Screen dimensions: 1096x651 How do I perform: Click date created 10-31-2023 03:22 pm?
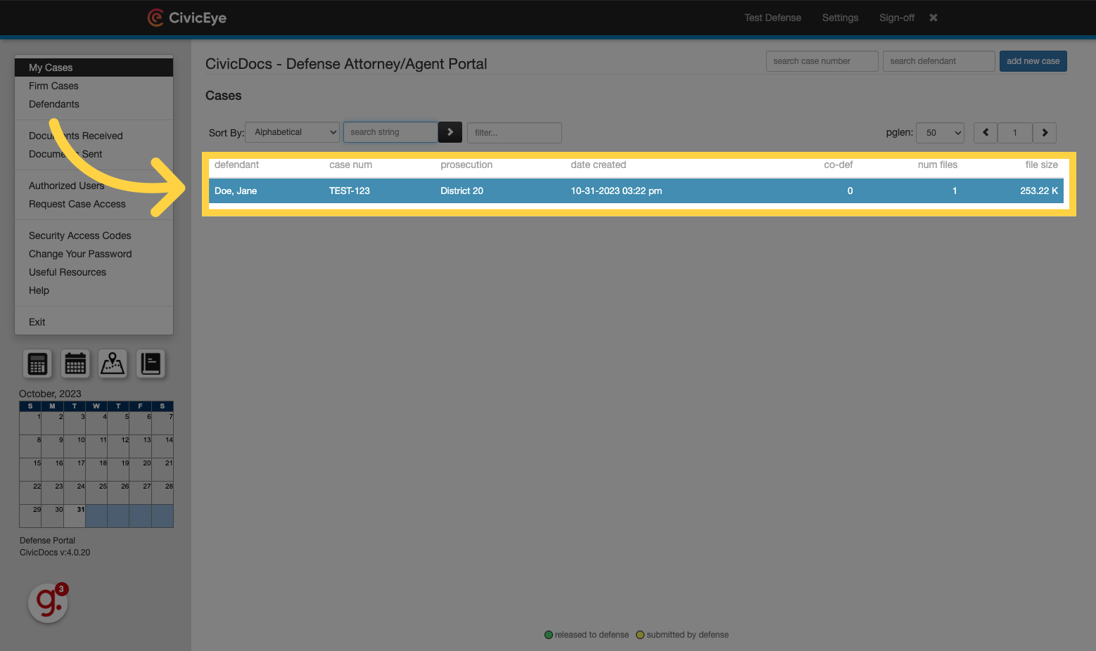(616, 191)
